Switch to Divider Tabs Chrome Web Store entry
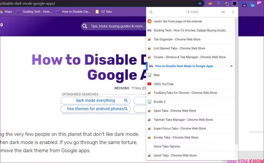This screenshot has height=163, width=264. [190, 137]
